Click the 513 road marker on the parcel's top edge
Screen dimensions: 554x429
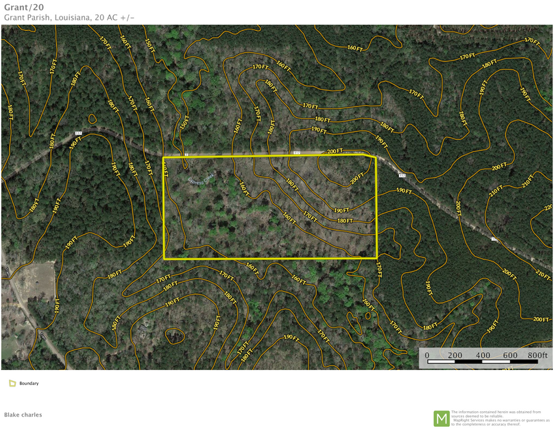click(296, 152)
